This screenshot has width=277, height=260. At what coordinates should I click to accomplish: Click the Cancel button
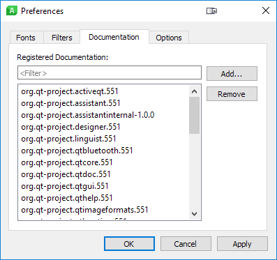[186, 244]
